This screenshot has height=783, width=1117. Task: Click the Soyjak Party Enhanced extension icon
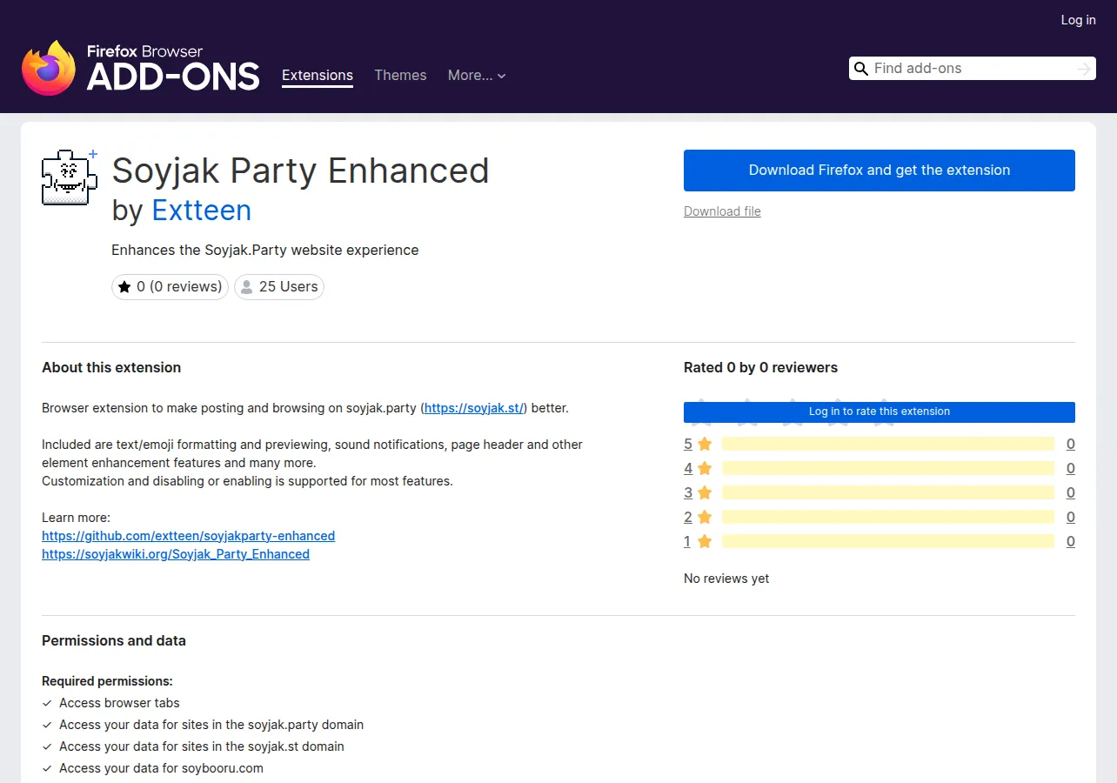point(69,177)
